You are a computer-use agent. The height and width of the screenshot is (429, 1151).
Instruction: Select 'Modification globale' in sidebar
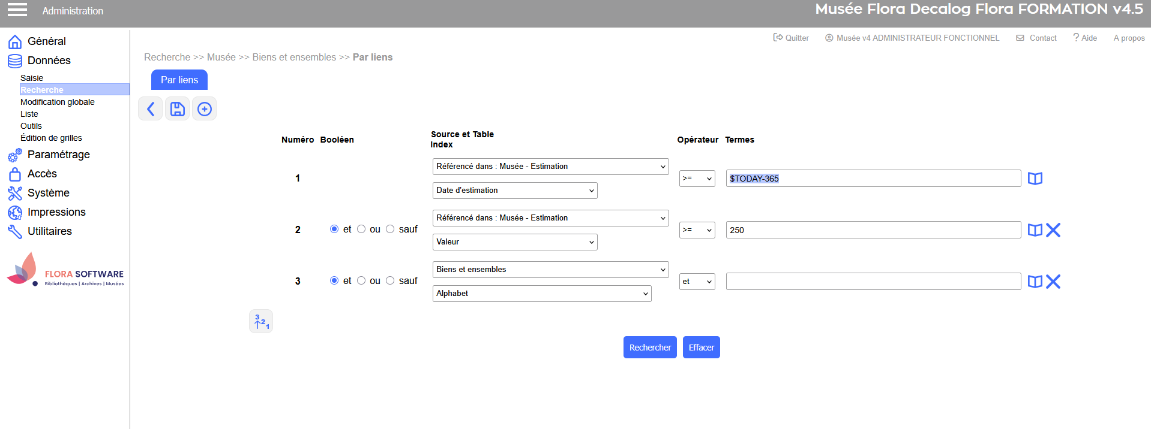point(58,102)
